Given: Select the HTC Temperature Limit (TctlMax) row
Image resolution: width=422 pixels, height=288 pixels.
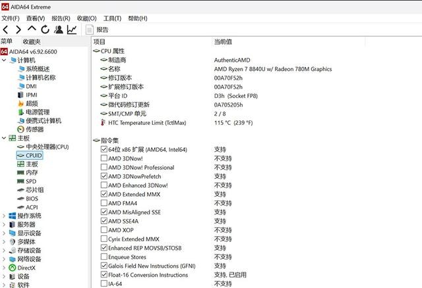Looking at the screenshot, I should click(x=177, y=123).
